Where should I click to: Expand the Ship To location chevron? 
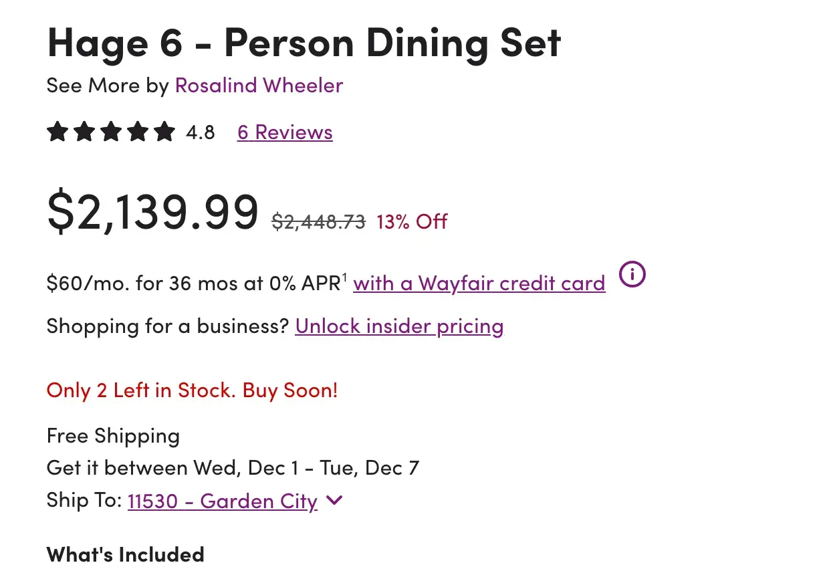pyautogui.click(x=334, y=500)
